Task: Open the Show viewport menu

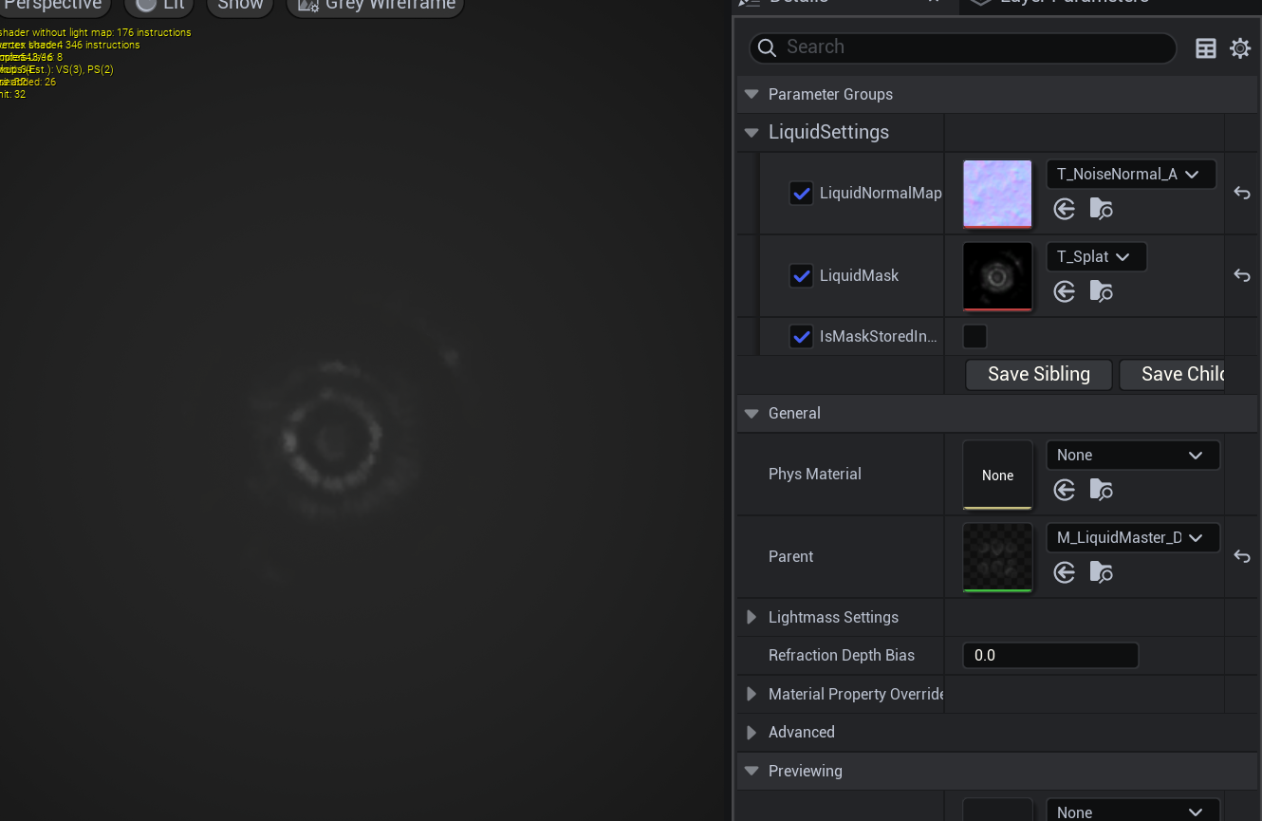Action: (240, 6)
